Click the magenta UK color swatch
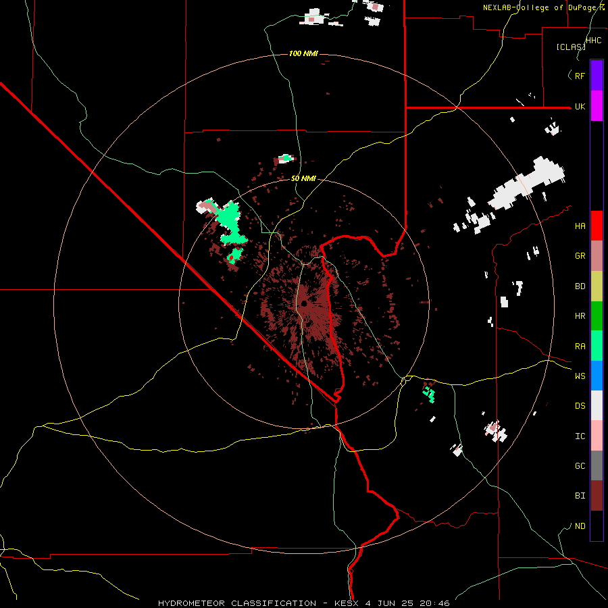Image resolution: width=608 pixels, height=608 pixels. pos(597,106)
